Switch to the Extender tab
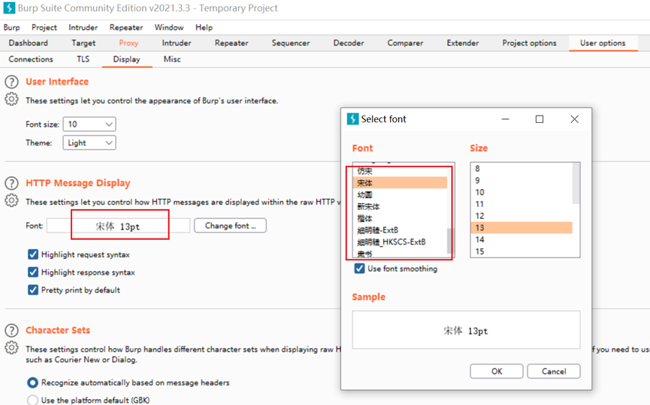This screenshot has width=650, height=405. point(463,43)
